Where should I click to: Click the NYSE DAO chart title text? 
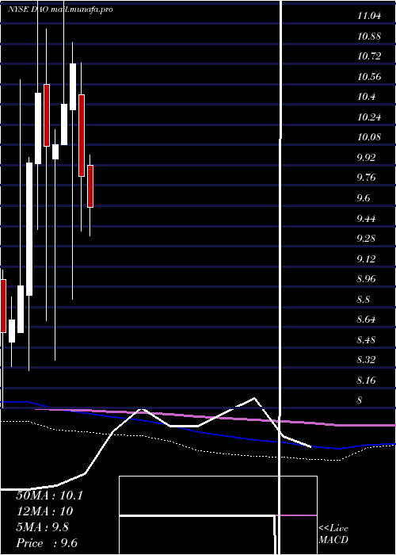pyautogui.click(x=60, y=10)
